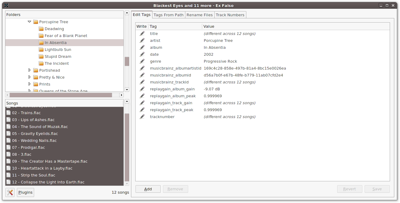
Task: Click the Folders column header
Action: tap(64, 14)
